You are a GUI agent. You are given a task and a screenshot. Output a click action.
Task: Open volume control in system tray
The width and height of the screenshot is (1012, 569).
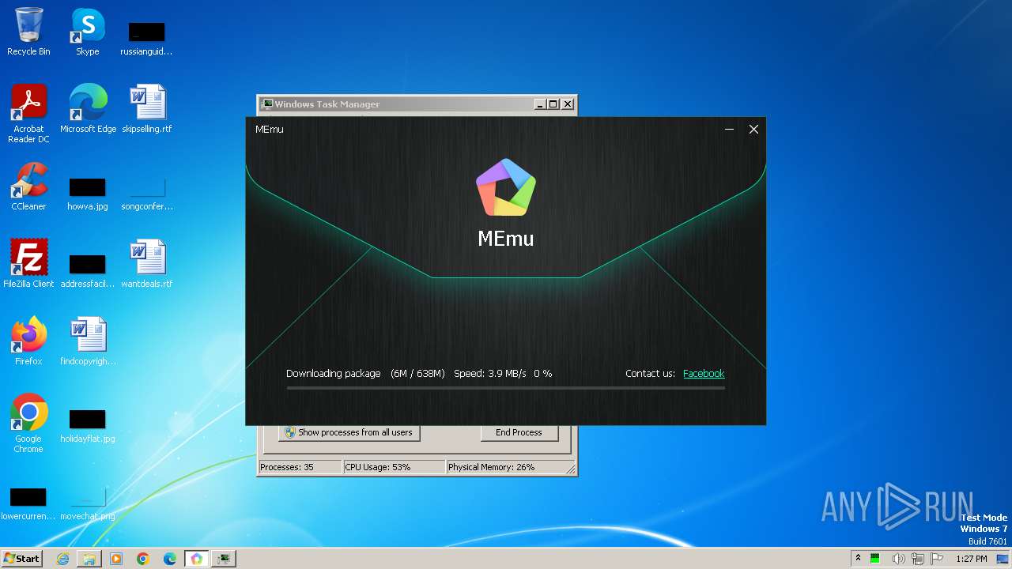(899, 559)
